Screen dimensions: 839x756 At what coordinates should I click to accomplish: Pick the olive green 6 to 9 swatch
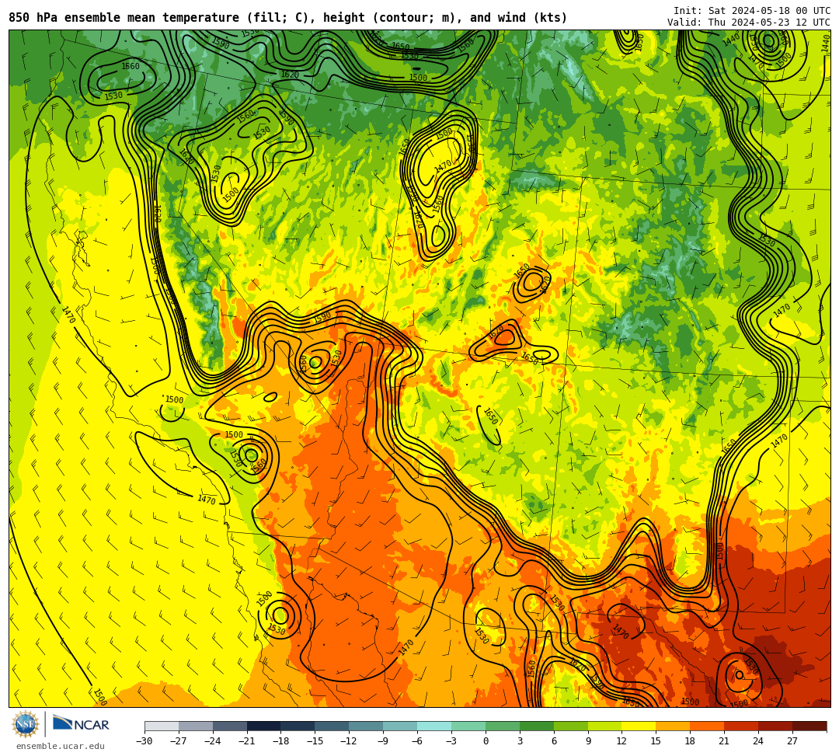point(571,726)
